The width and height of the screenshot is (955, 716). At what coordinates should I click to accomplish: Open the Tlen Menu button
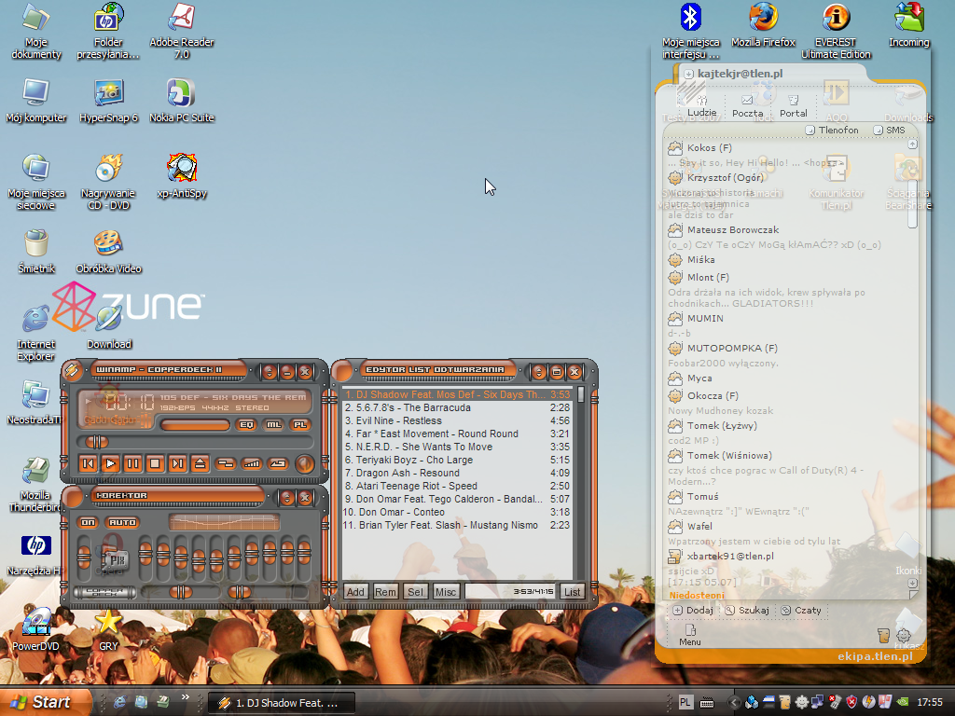[x=690, y=634]
